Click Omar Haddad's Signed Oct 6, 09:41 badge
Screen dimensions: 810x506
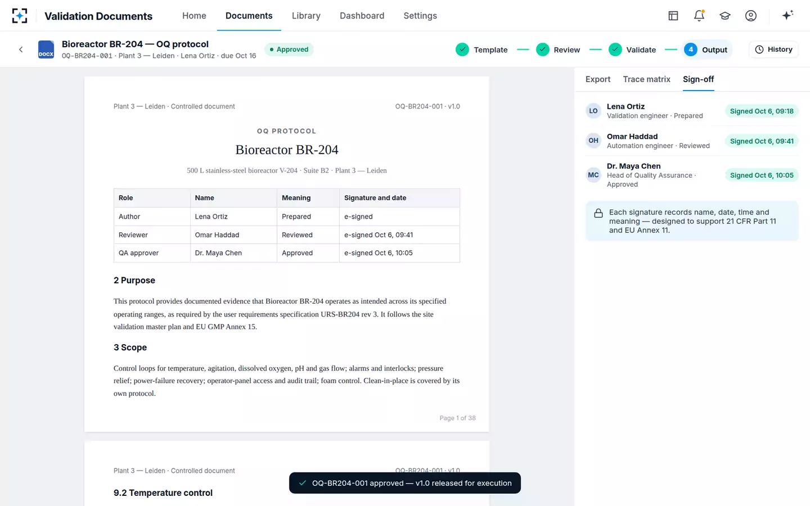762,141
